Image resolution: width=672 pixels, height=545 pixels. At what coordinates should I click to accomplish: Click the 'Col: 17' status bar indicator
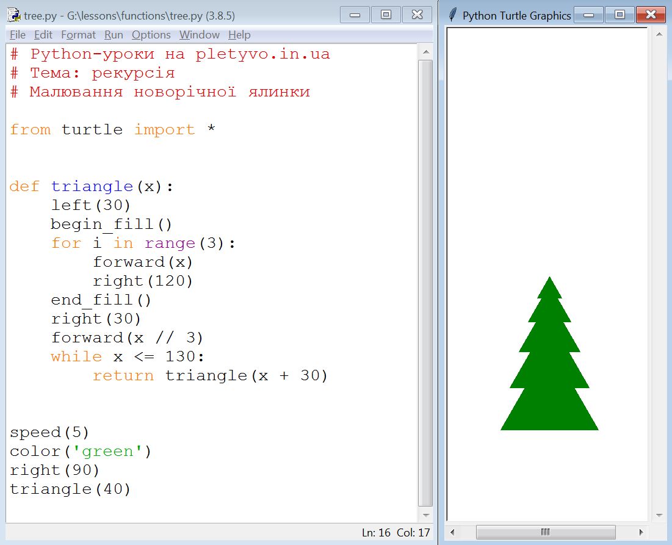(x=413, y=533)
